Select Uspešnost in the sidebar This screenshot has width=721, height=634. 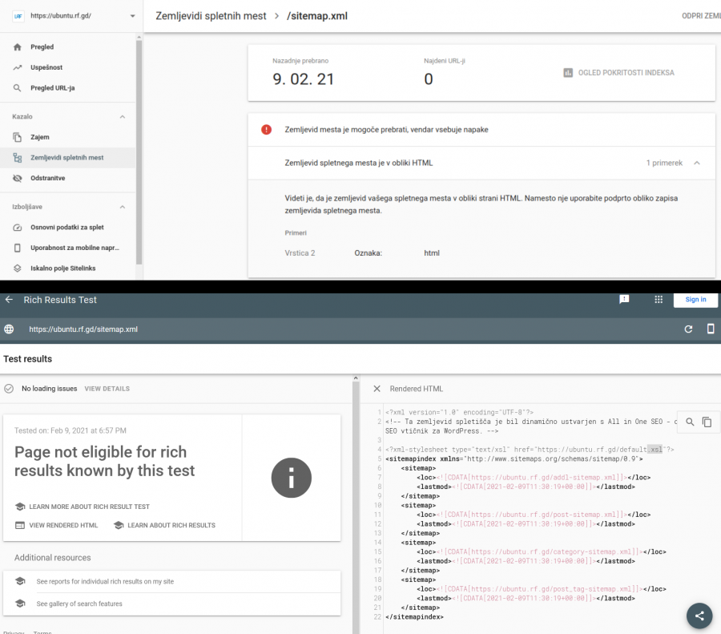click(47, 67)
